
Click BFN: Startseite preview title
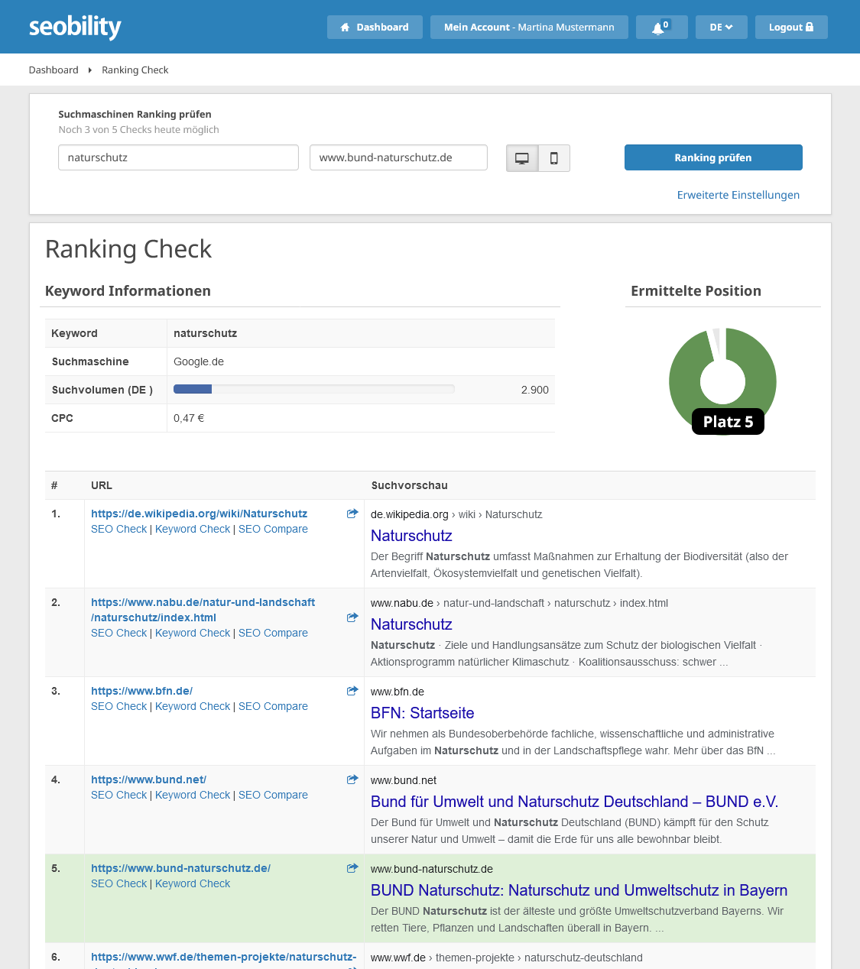tap(422, 713)
